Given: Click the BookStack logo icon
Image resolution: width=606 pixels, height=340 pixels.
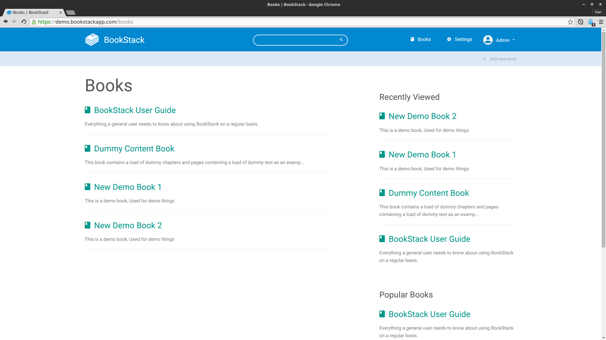Looking at the screenshot, I should click(92, 40).
